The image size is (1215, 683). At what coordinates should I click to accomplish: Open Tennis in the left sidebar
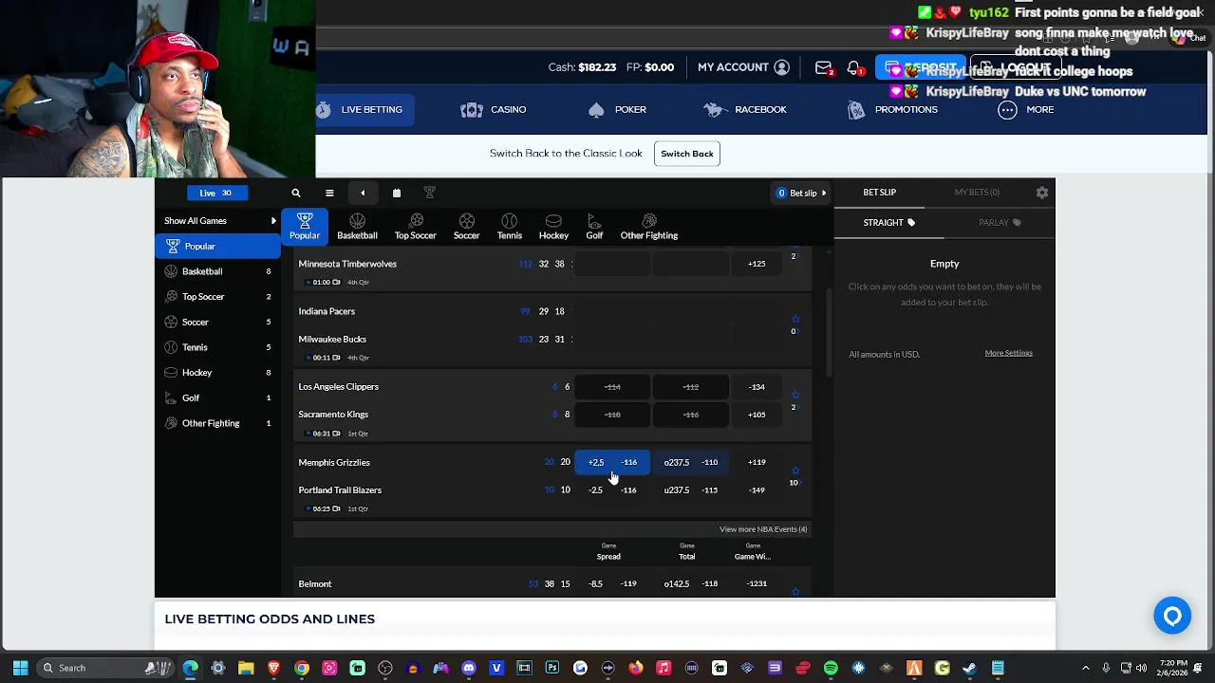tap(218, 347)
